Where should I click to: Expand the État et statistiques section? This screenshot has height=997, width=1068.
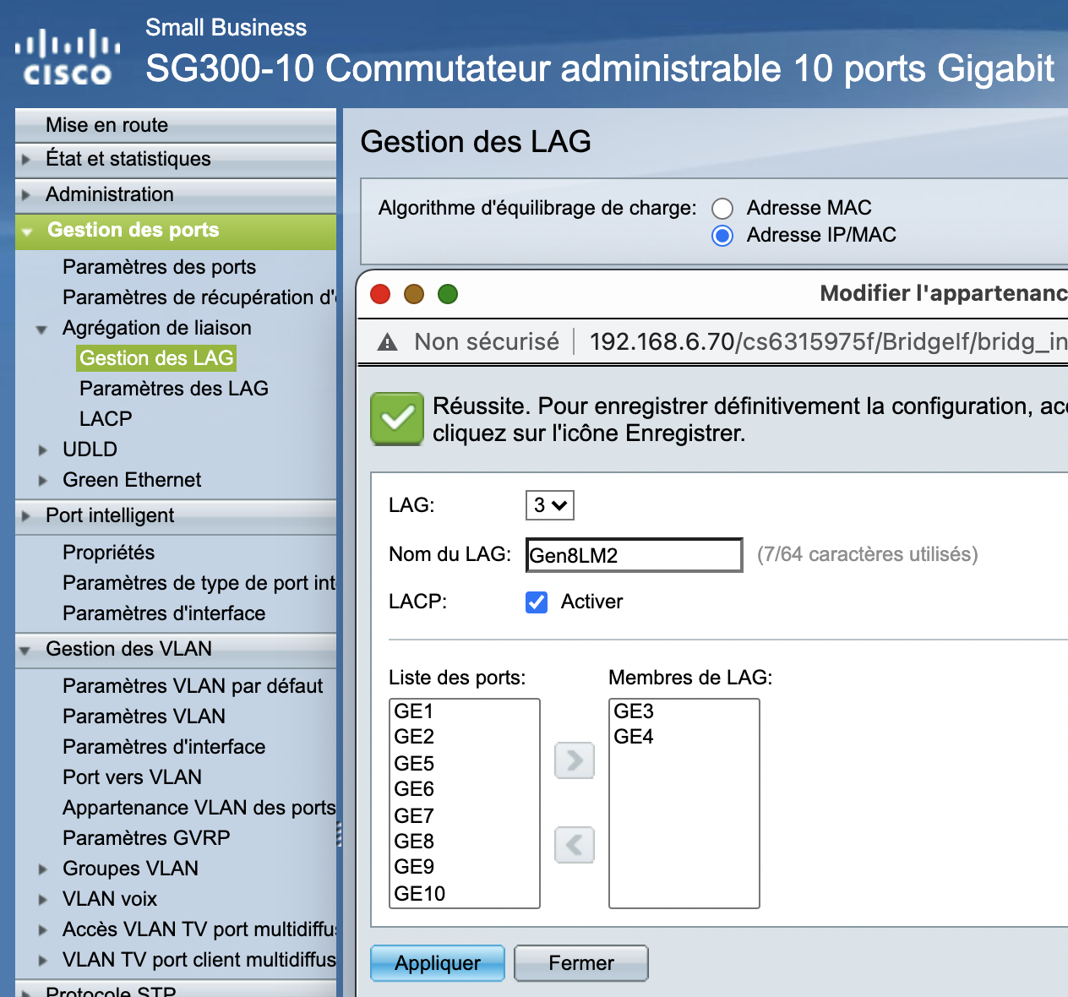pyautogui.click(x=26, y=160)
